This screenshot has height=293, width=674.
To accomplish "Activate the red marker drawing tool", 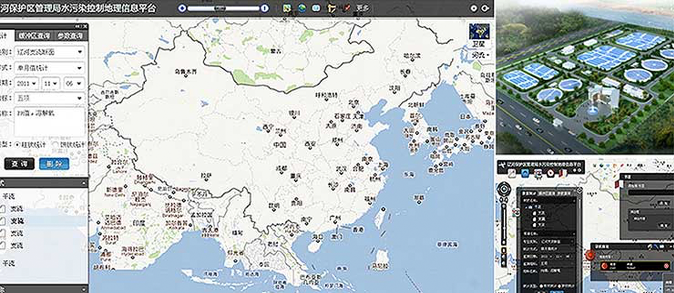I will 345,7.
